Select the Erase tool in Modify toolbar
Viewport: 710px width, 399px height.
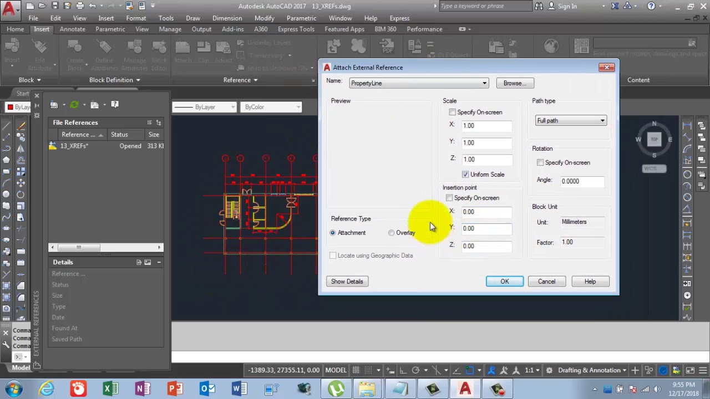pos(21,126)
